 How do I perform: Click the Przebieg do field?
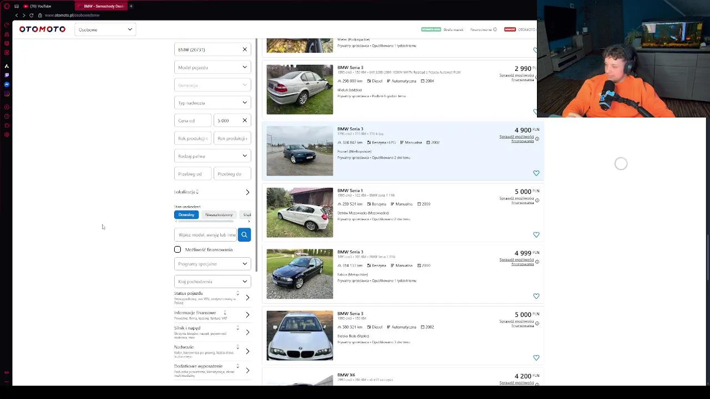232,173
